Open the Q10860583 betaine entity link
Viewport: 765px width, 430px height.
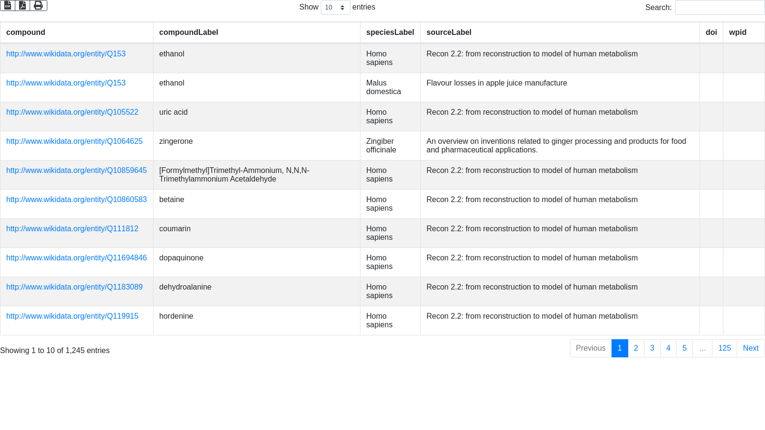(x=76, y=200)
